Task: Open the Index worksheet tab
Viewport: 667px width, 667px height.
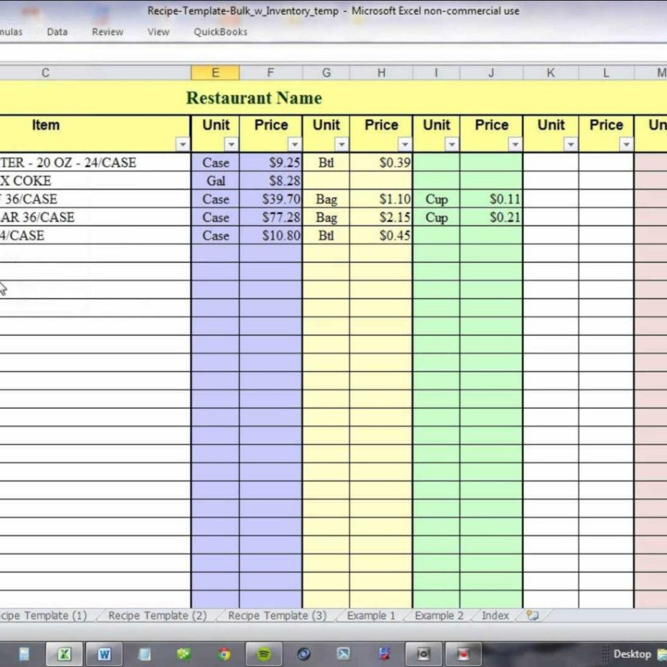Action: tap(495, 615)
